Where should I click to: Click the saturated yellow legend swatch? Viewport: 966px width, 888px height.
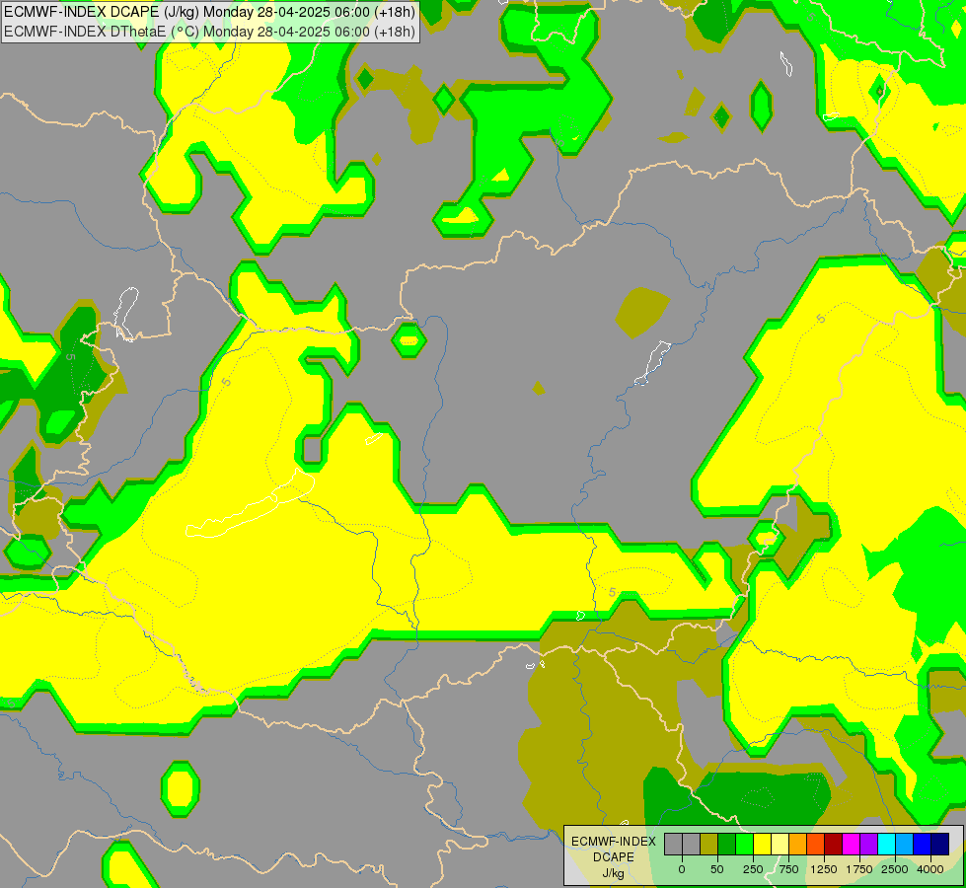click(x=762, y=844)
